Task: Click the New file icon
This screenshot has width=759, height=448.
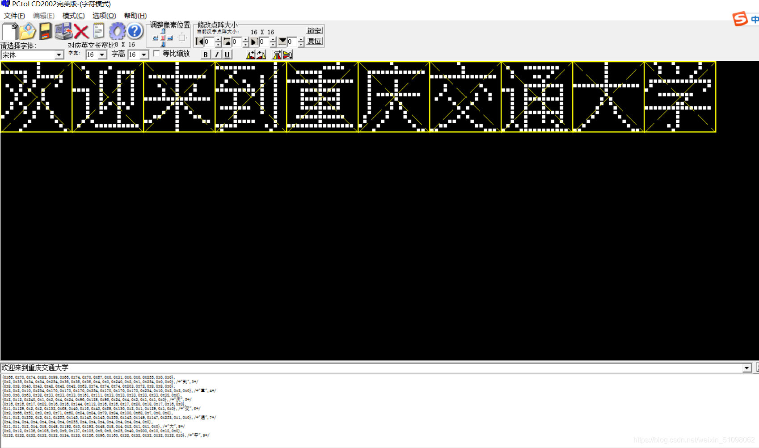Action: click(10, 31)
